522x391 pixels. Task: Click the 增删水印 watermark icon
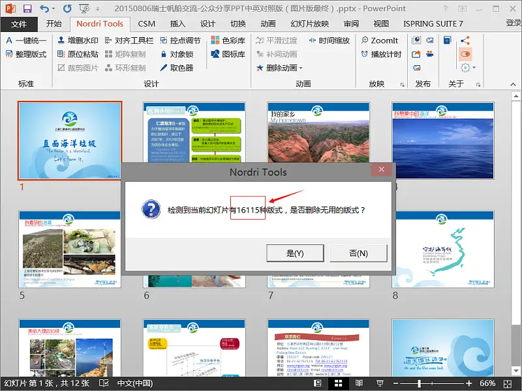[61, 40]
